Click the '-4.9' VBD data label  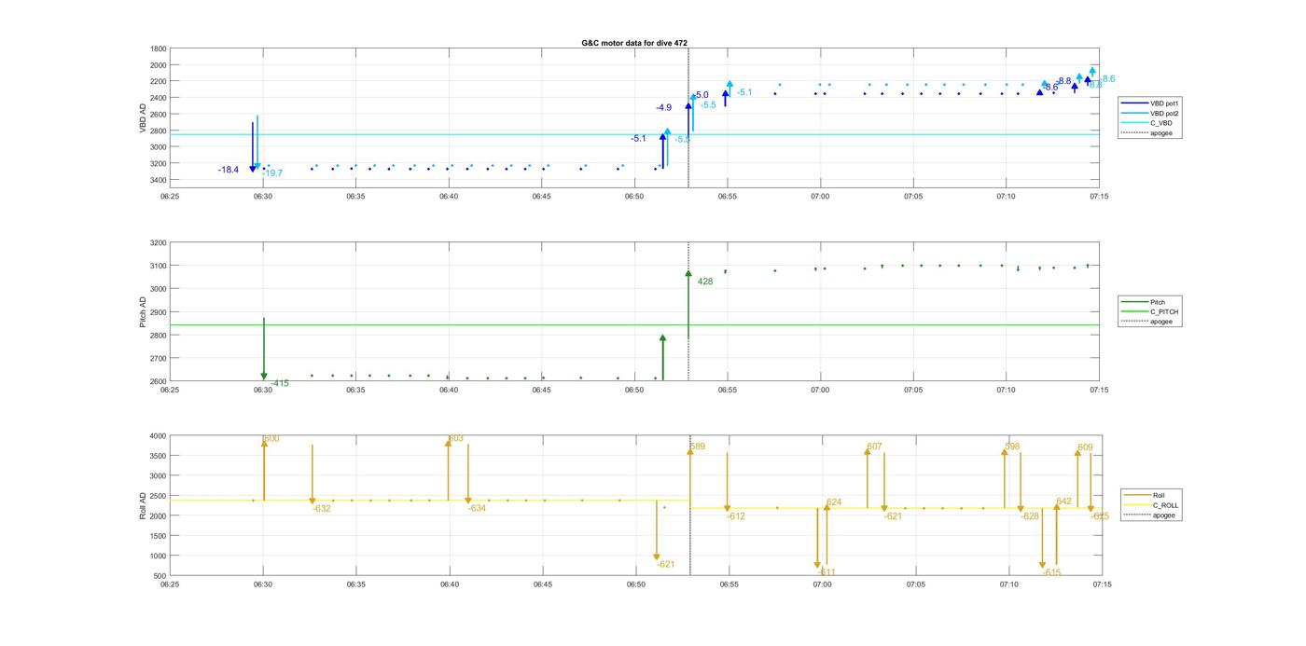[663, 108]
